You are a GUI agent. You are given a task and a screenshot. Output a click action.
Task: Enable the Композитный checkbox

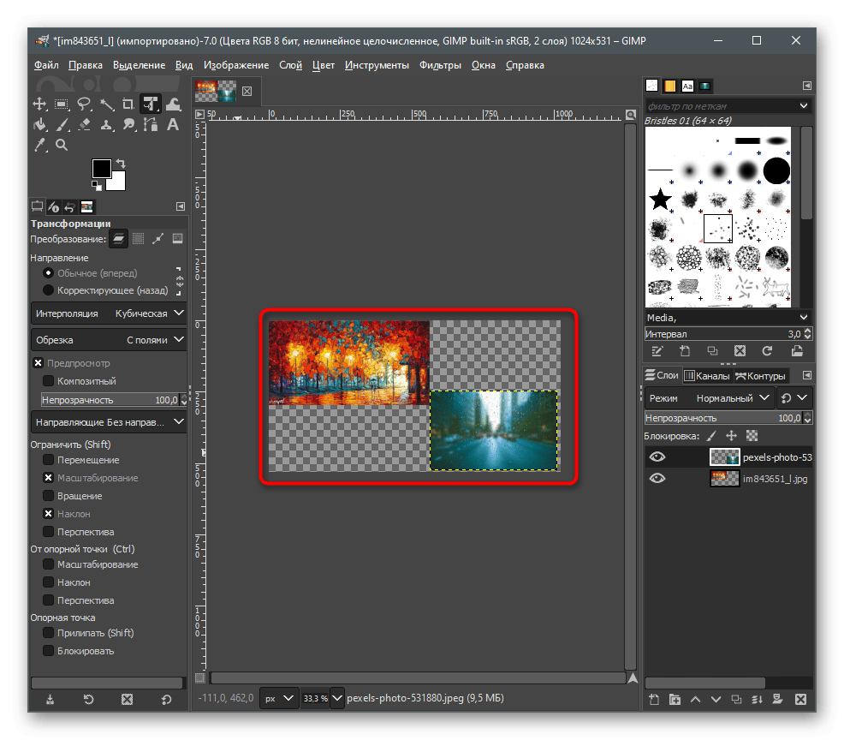tap(49, 381)
